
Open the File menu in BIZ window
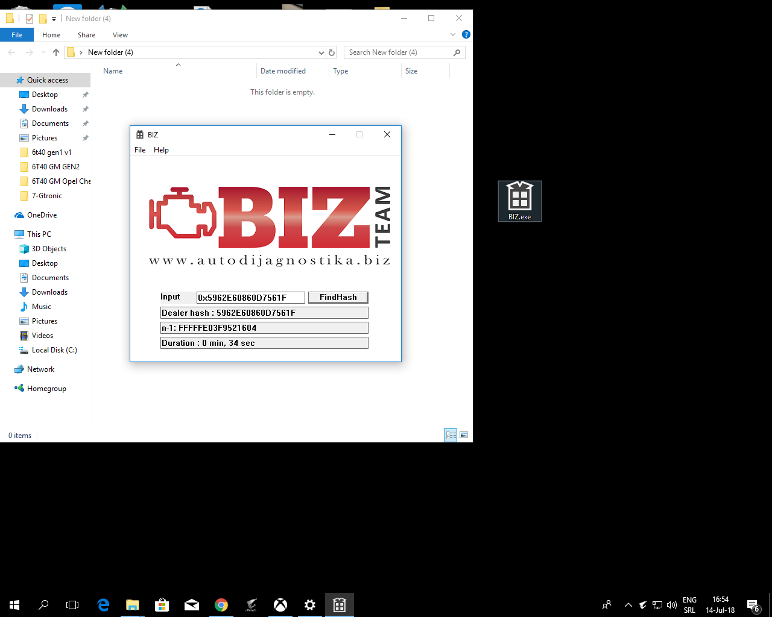140,150
